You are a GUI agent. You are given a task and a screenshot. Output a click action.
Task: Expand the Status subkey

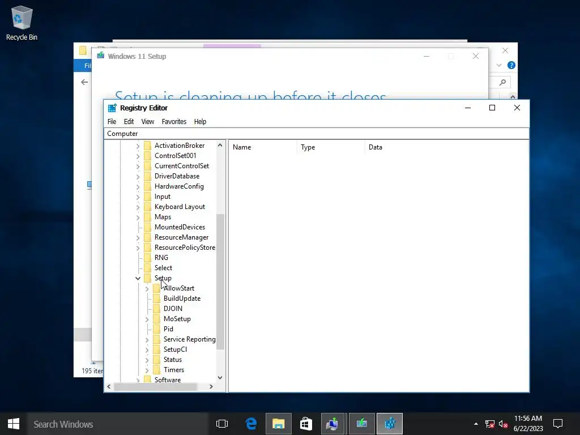(x=147, y=360)
